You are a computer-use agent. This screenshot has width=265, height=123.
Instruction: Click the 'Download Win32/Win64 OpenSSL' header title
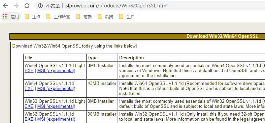[222, 36]
